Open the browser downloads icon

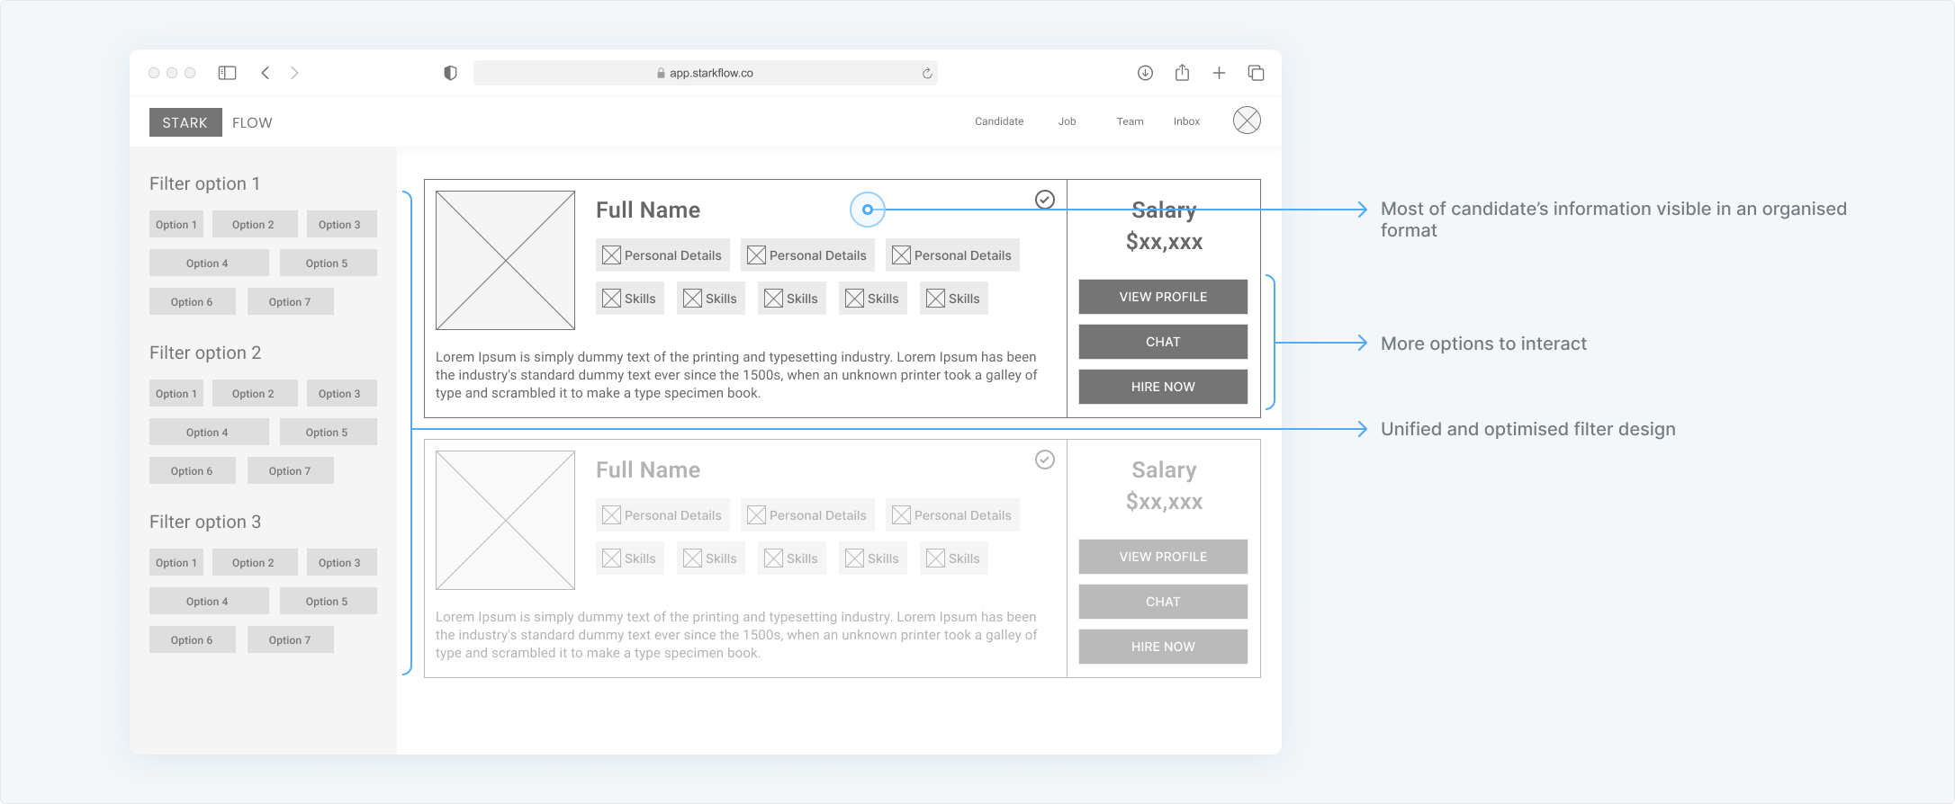(1145, 73)
